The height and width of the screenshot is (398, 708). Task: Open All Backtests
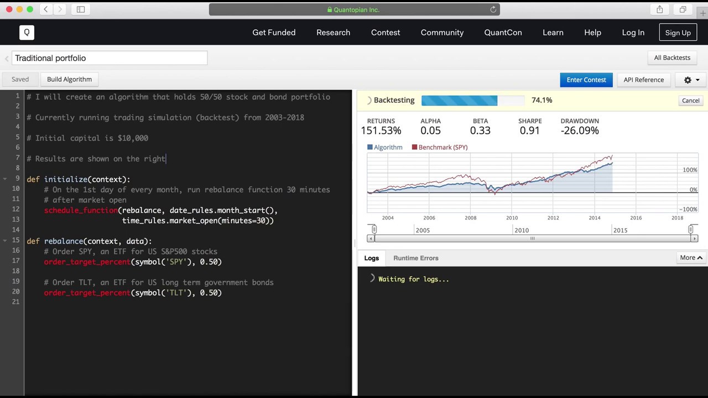(x=672, y=57)
